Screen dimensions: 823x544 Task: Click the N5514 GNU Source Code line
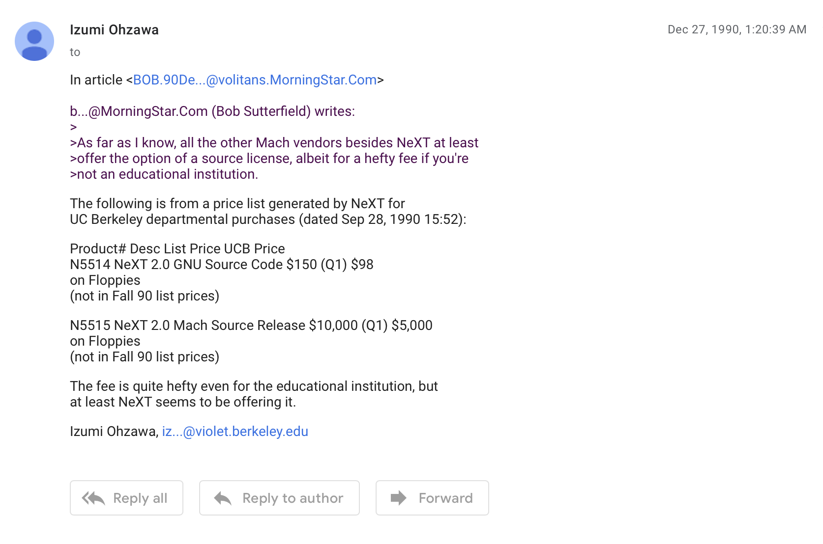221,265
